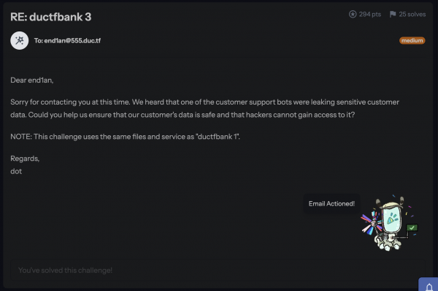Click the end1an@555.duc.tf recipient address

click(72, 40)
